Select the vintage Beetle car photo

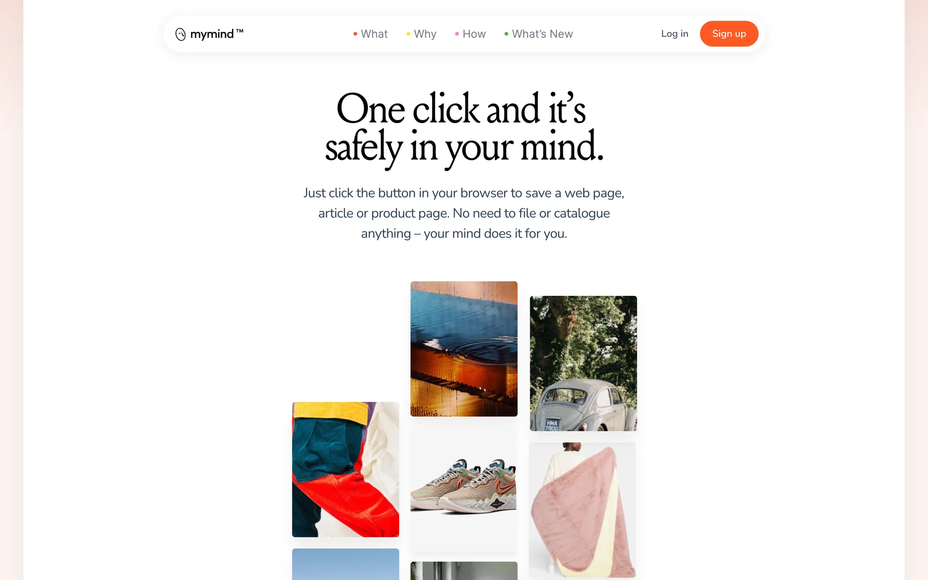coord(583,363)
